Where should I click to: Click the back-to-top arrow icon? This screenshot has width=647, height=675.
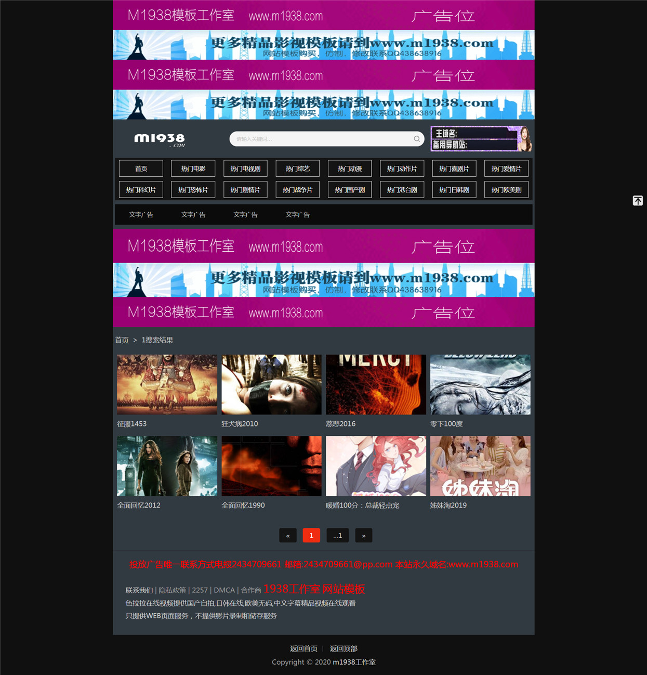click(x=638, y=201)
